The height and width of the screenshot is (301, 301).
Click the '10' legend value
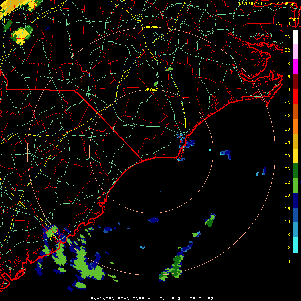[x=287, y=222]
